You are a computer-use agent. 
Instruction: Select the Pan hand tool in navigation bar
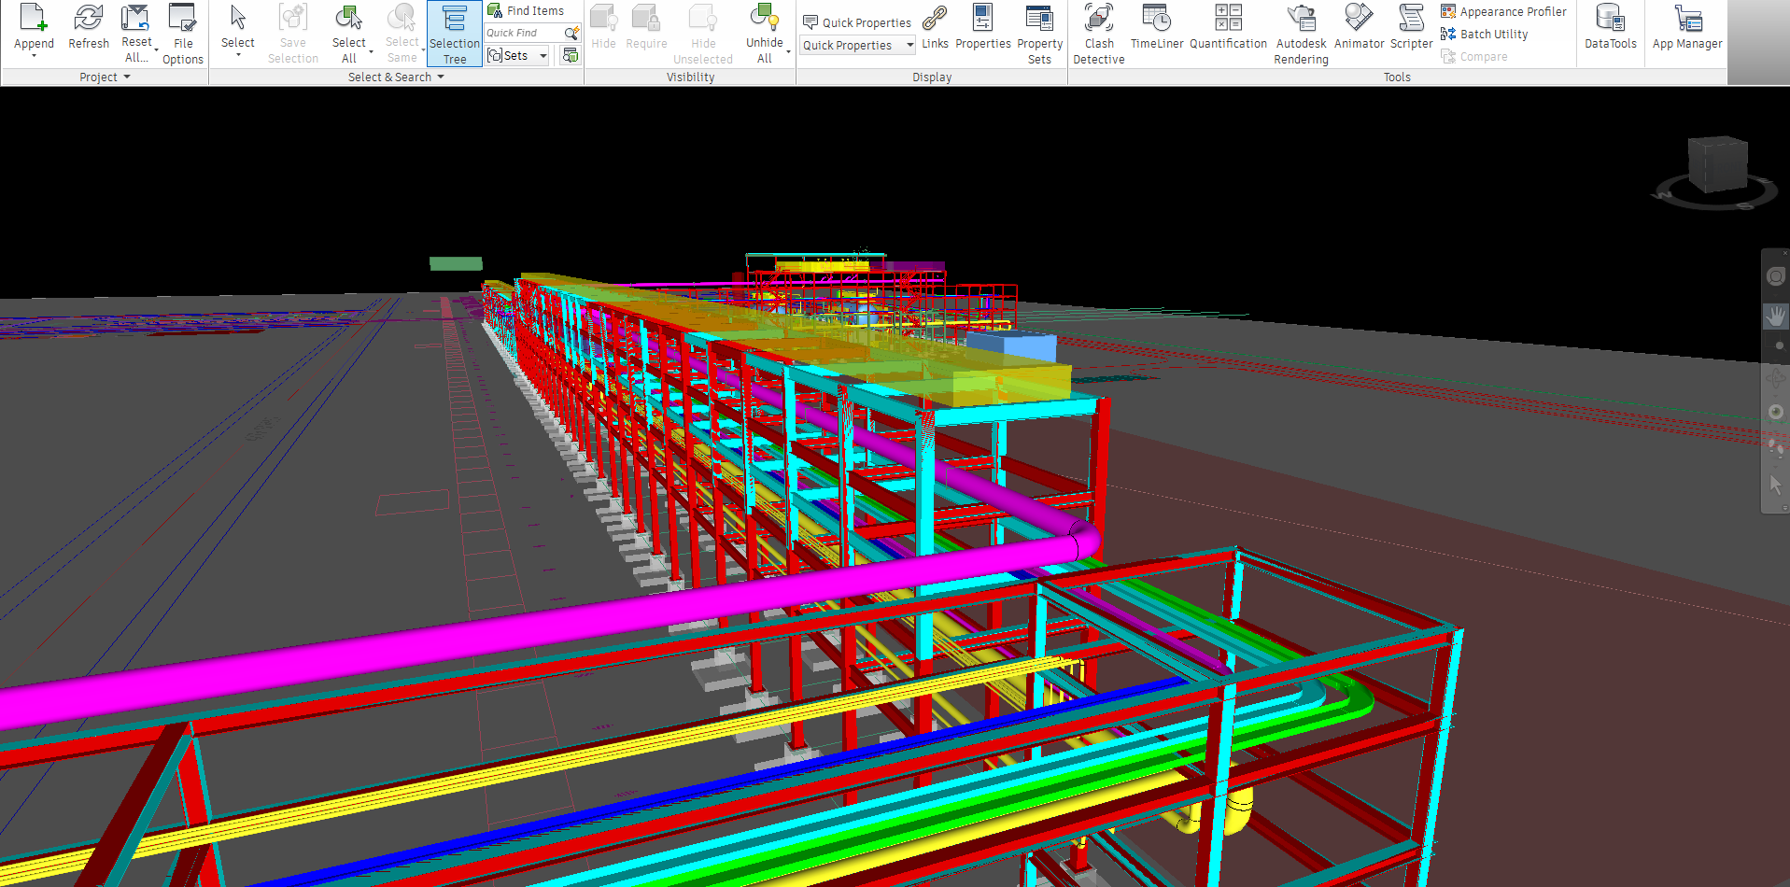1775,317
